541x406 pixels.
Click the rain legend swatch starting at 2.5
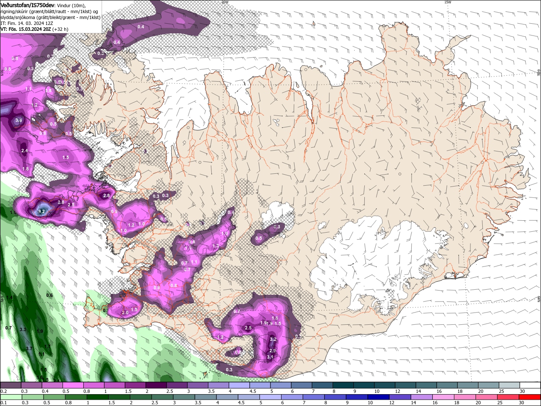tap(162, 397)
